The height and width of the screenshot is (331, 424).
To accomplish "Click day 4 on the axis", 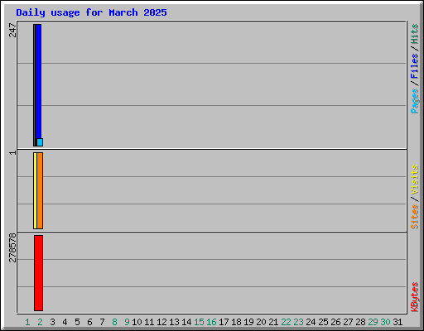I will (65, 322).
